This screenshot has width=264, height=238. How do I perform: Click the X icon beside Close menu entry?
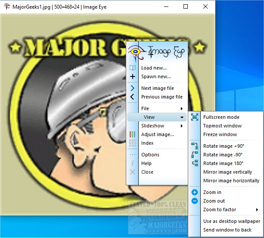pos(133,172)
